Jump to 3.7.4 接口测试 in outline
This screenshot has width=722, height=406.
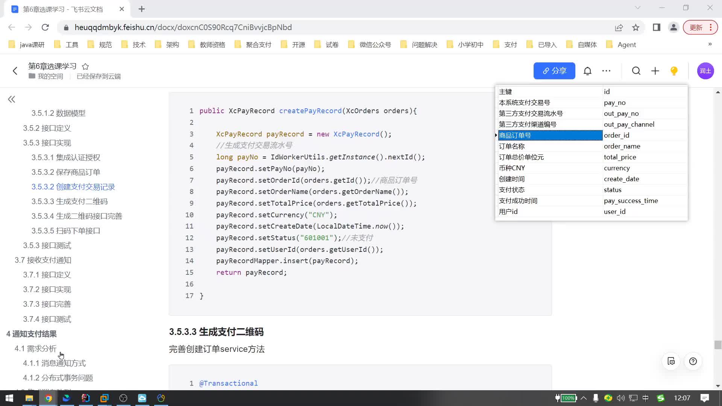(x=47, y=319)
